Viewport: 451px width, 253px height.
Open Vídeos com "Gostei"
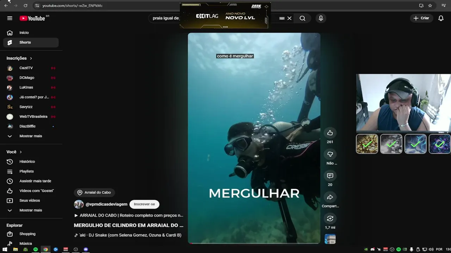click(31, 191)
